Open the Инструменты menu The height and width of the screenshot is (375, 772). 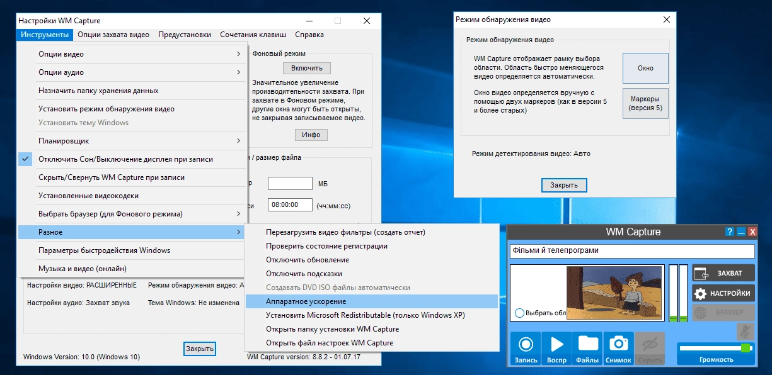(44, 35)
